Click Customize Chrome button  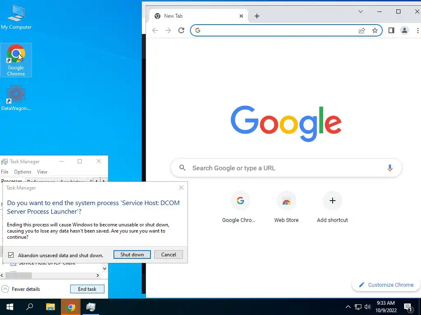point(386,285)
